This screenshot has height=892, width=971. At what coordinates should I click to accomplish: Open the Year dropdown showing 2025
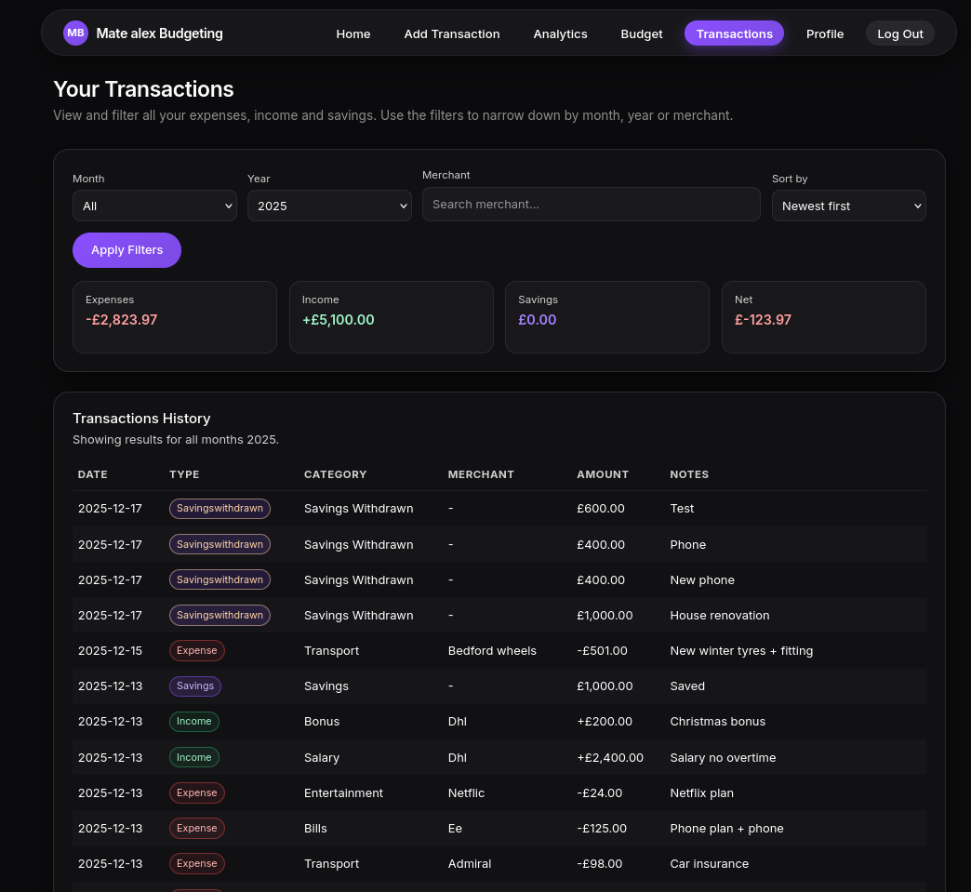click(x=329, y=206)
